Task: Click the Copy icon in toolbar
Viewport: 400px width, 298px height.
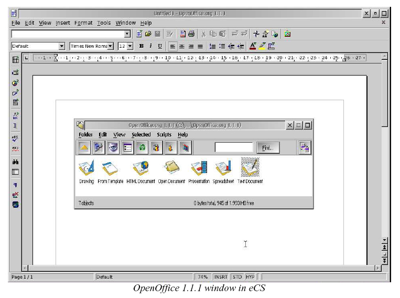Action: (213, 34)
